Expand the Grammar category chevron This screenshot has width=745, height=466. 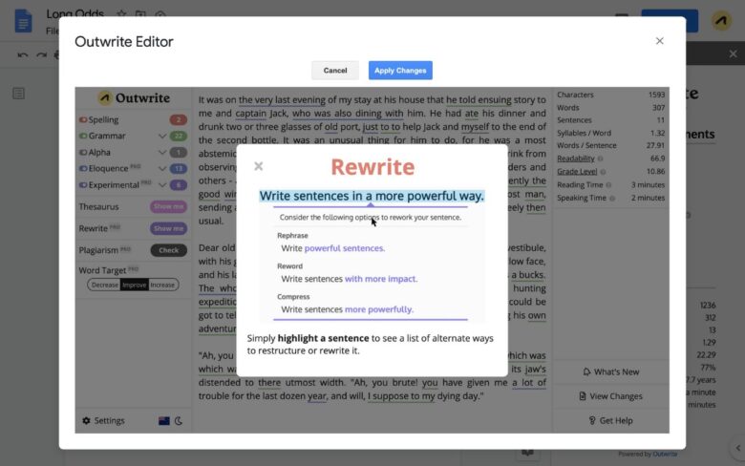(162, 137)
